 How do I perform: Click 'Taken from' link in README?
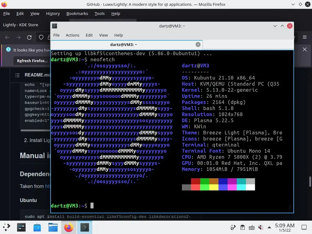point(48,186)
